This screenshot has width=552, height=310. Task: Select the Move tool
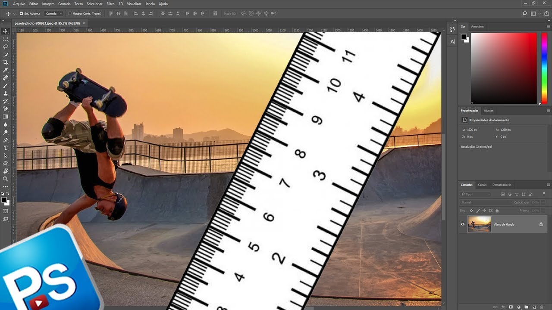(6, 31)
